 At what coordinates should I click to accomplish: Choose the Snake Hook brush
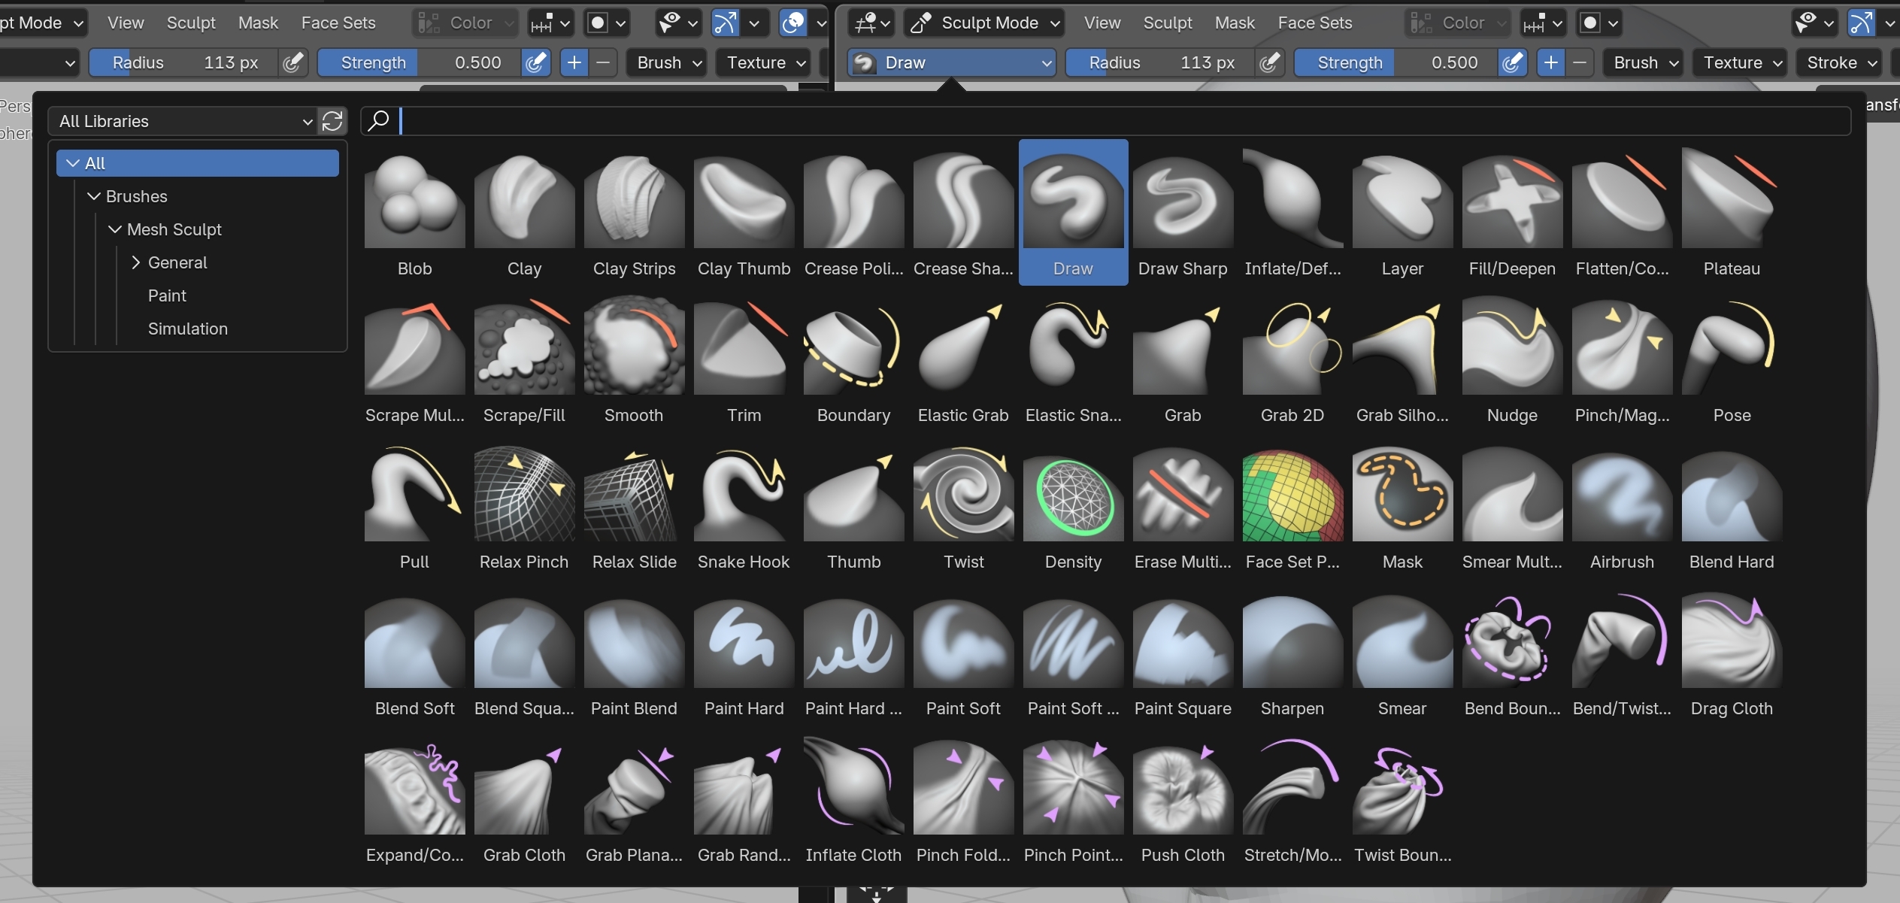pos(744,496)
